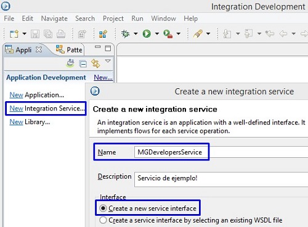
Task: Open the view menu triangle
Action: pos(108,61)
